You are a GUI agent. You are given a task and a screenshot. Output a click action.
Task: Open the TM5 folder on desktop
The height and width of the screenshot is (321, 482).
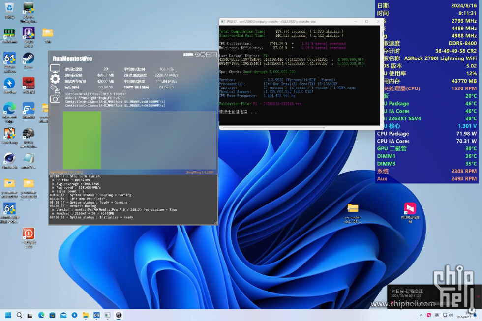[48, 36]
